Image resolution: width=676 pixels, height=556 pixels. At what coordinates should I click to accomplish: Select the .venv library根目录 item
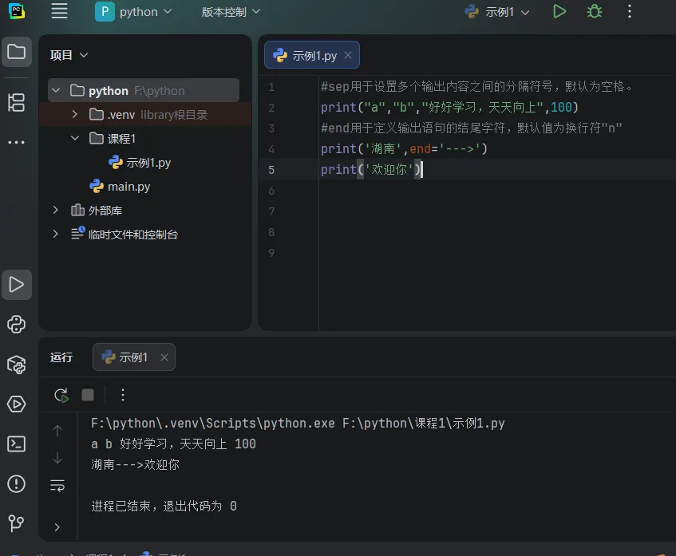(x=145, y=114)
